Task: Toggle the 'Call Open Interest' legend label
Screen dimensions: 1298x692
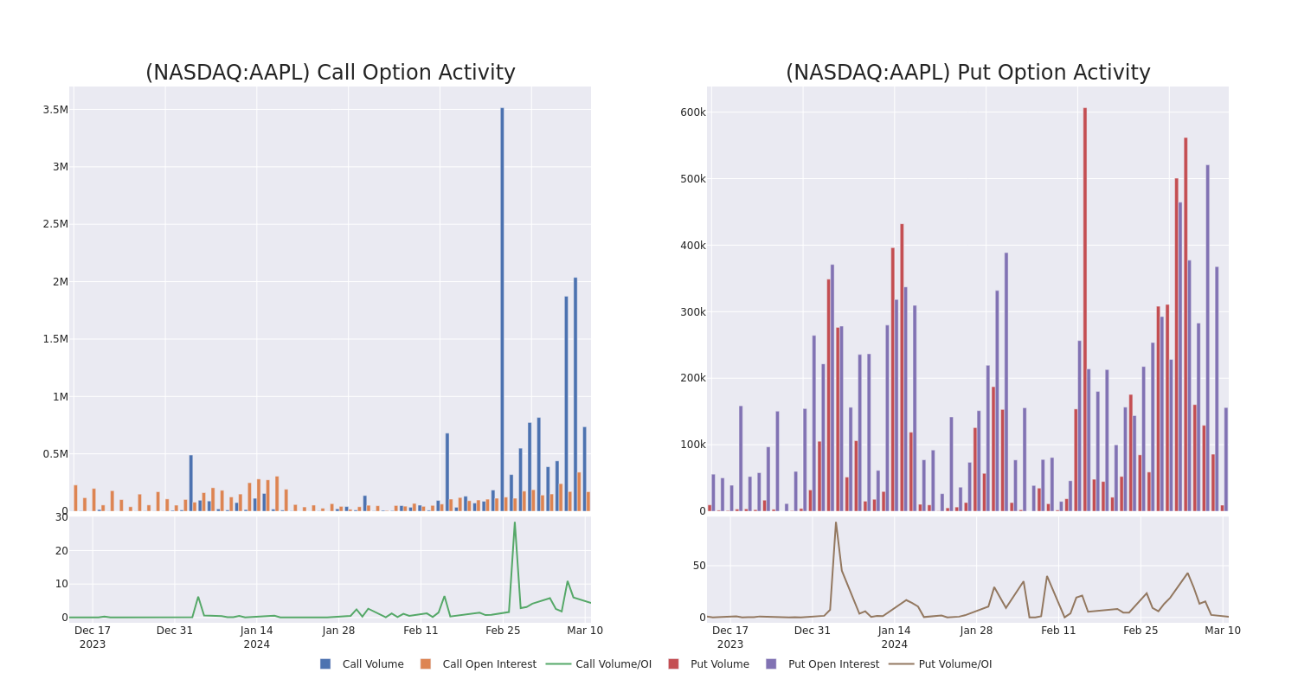Action: [490, 664]
